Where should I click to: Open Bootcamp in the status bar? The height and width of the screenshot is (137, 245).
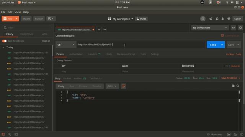[214, 134]
